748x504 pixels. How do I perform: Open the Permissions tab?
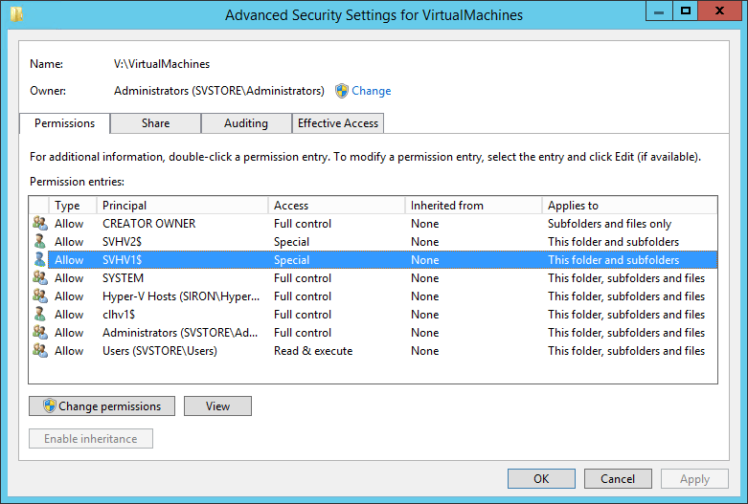(64, 123)
